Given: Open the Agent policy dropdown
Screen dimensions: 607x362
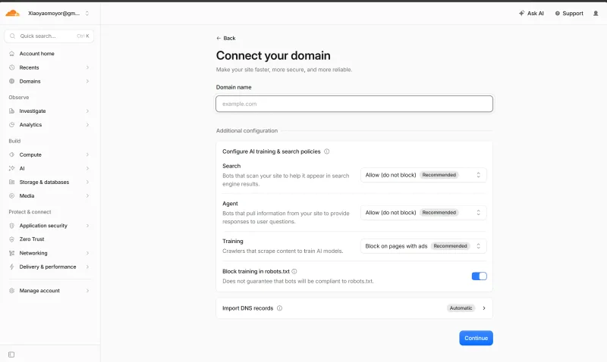Looking at the screenshot, I should [423, 213].
